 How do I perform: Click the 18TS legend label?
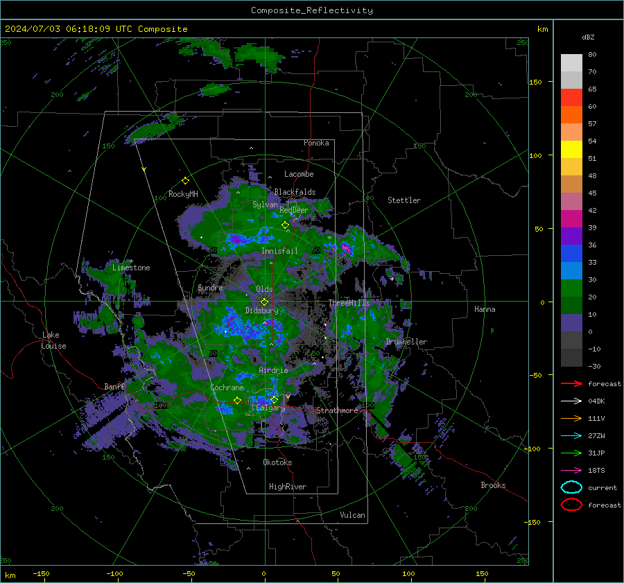click(596, 471)
